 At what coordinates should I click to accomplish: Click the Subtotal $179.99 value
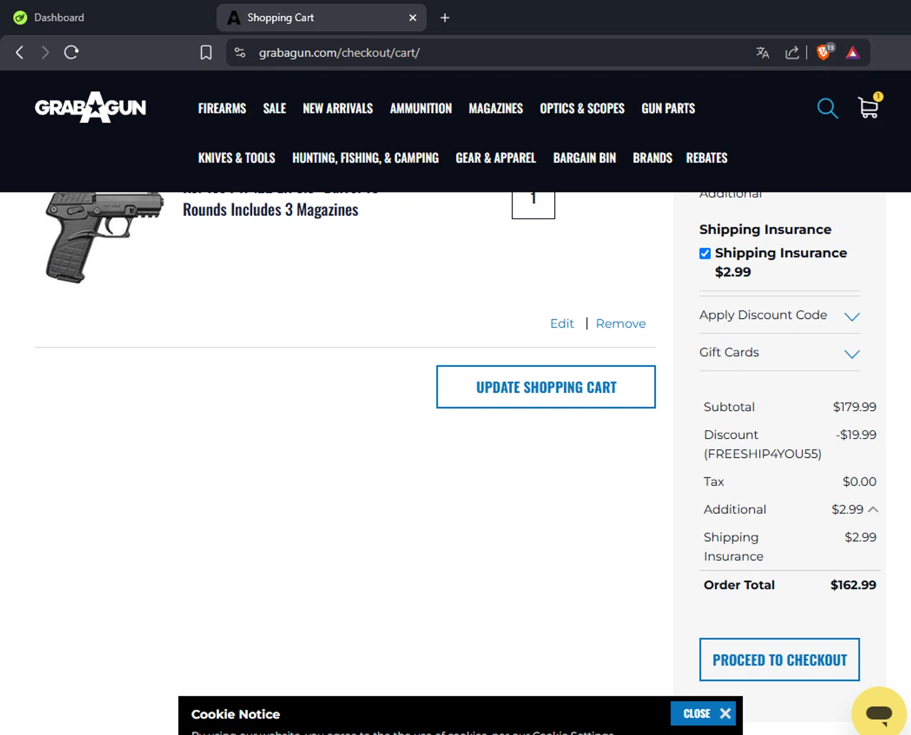point(855,407)
